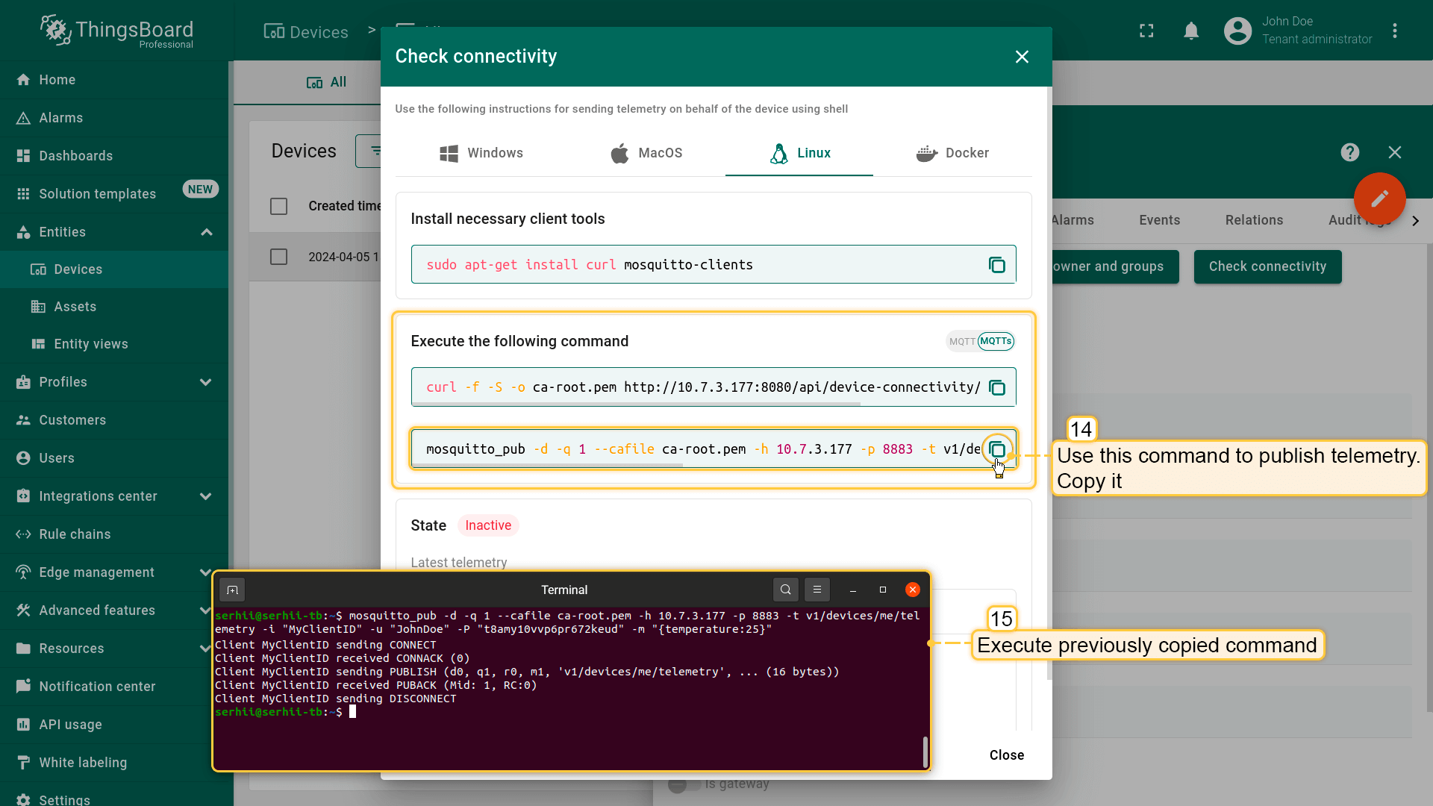The image size is (1433, 806).
Task: Open notifications bell icon
Action: pyautogui.click(x=1191, y=31)
